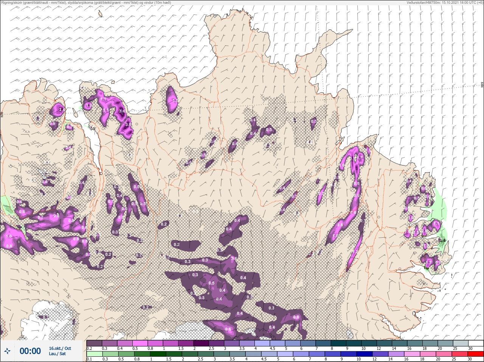Click the map title text starting with 'Rigning/skúrir'
This screenshot has height=362, width=484.
click(x=86, y=2)
